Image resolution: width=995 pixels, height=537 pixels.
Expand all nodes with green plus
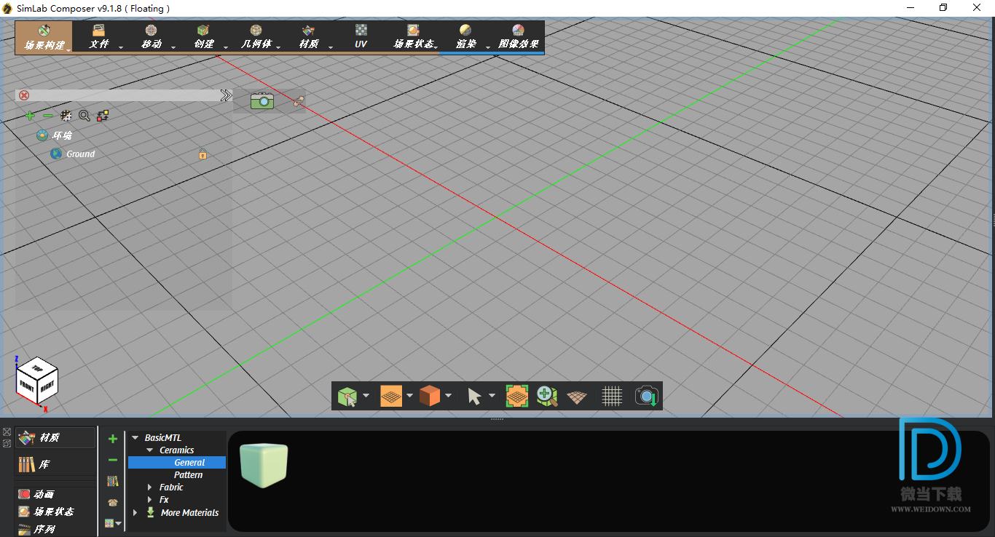[x=30, y=116]
